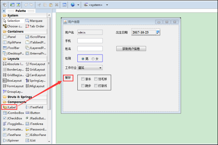Screen dimensions: 218x145
Task: Click the globe externalize strings icon
Action: pyautogui.click(x=73, y=5)
